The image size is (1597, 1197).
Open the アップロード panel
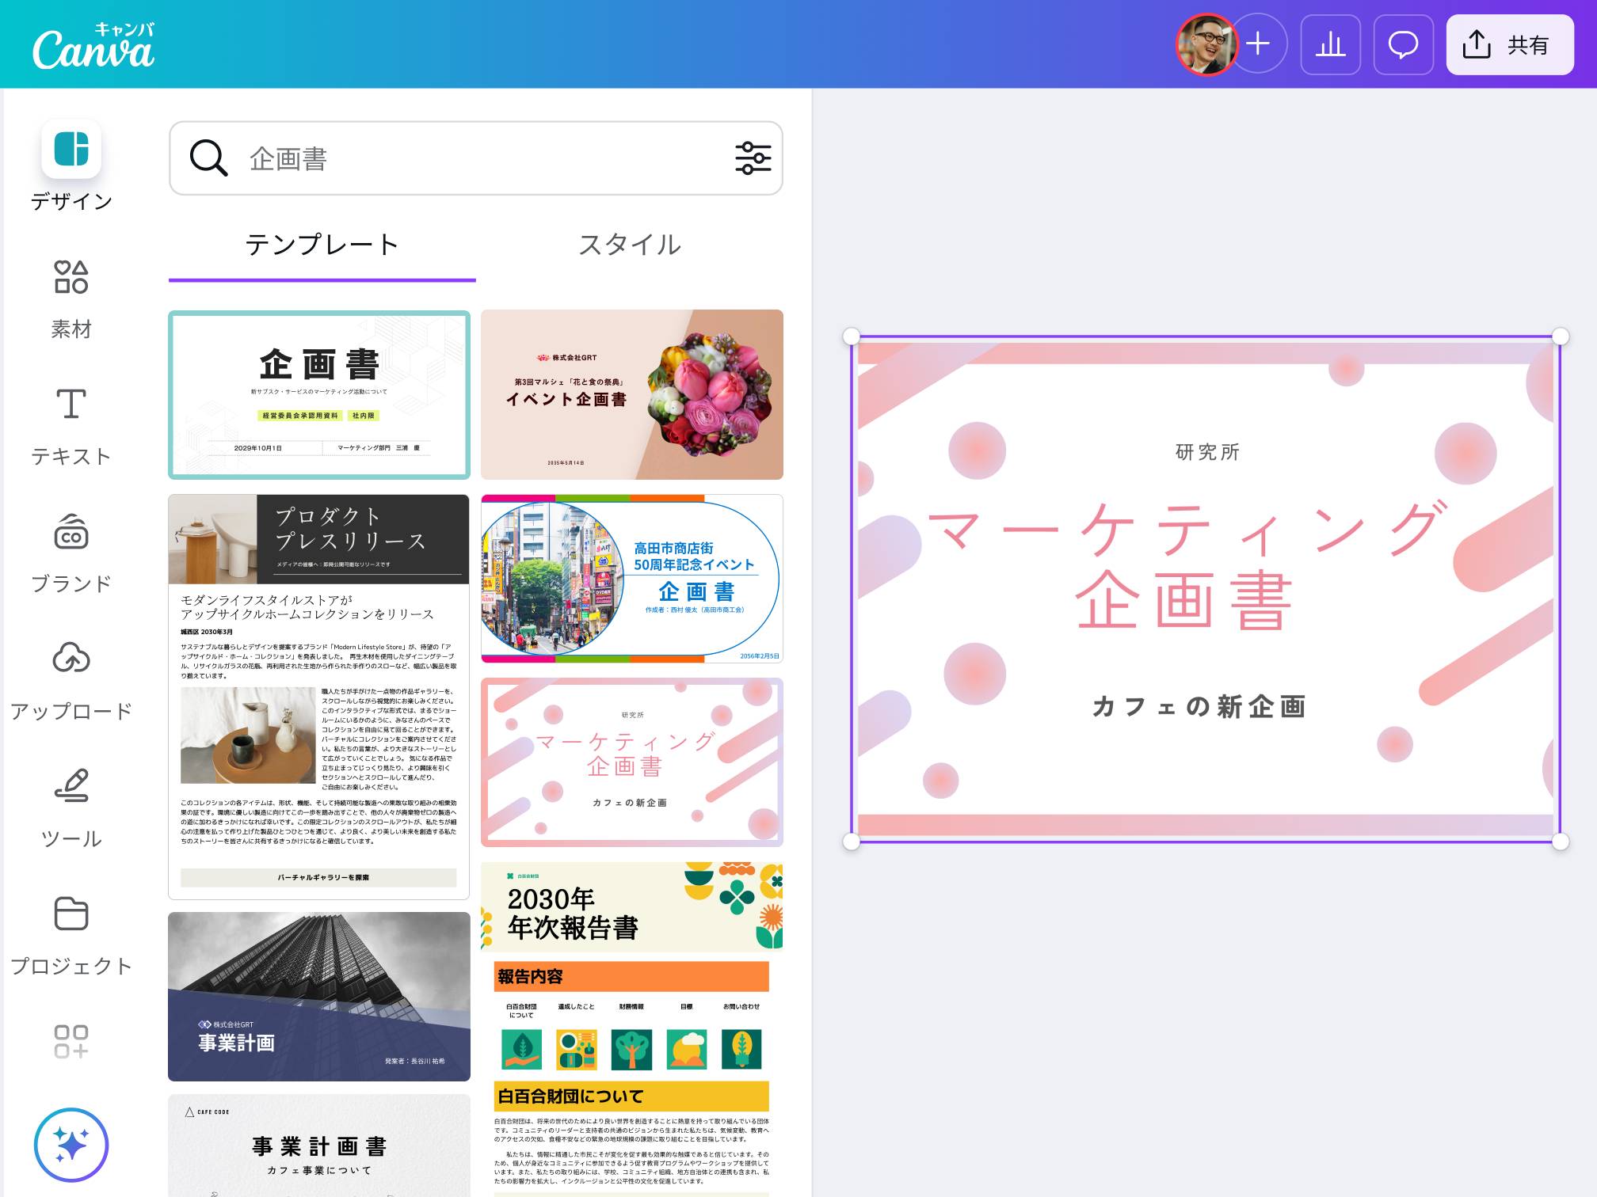(x=72, y=679)
